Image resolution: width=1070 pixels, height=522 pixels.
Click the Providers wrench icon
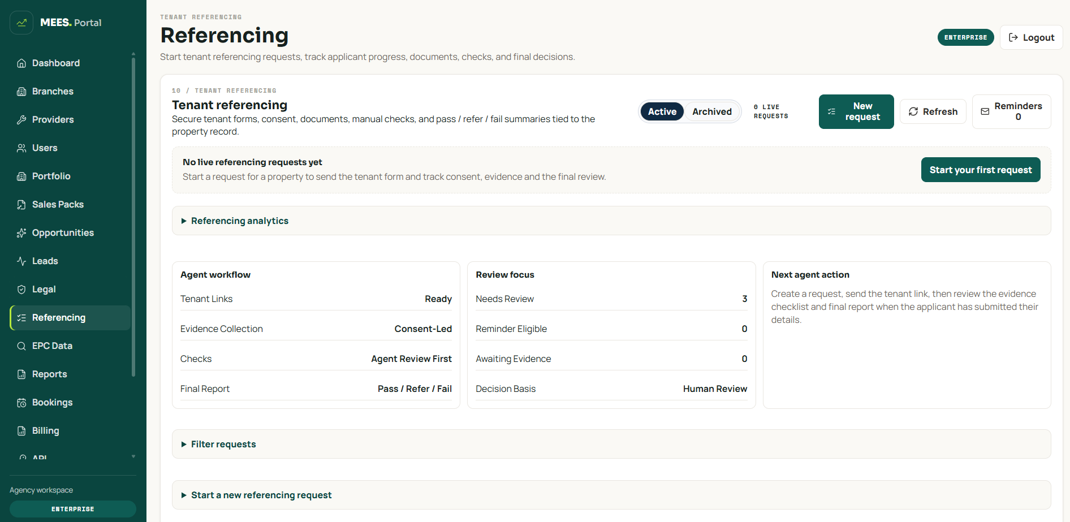click(x=21, y=120)
